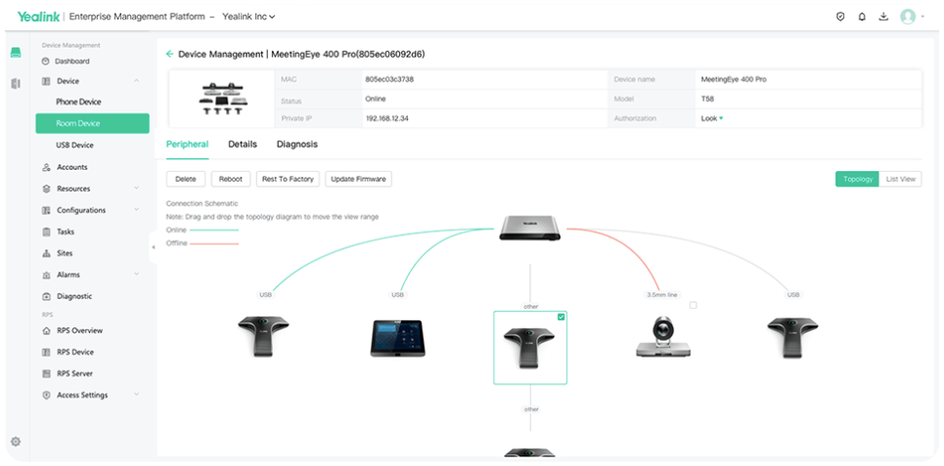Click the Delete button
This screenshot has width=944, height=466.
click(x=186, y=179)
